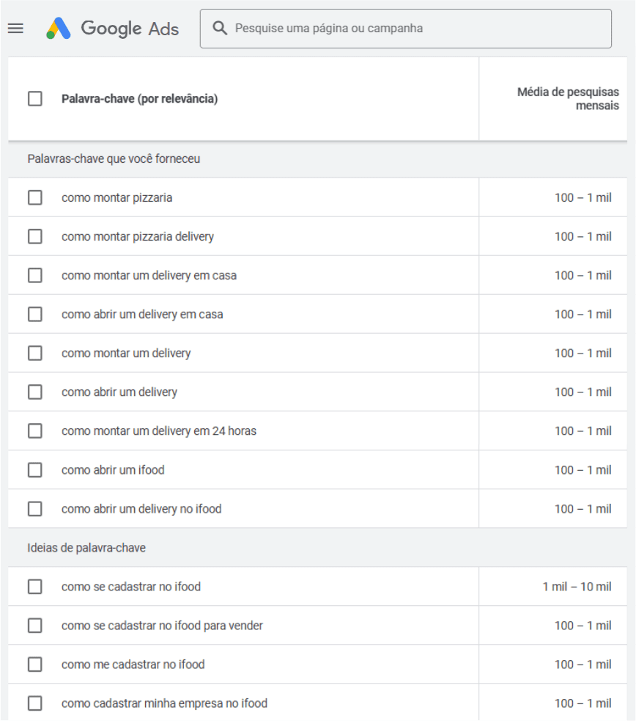The image size is (636, 721).
Task: Click the Google Ads logo
Action: tap(113, 29)
